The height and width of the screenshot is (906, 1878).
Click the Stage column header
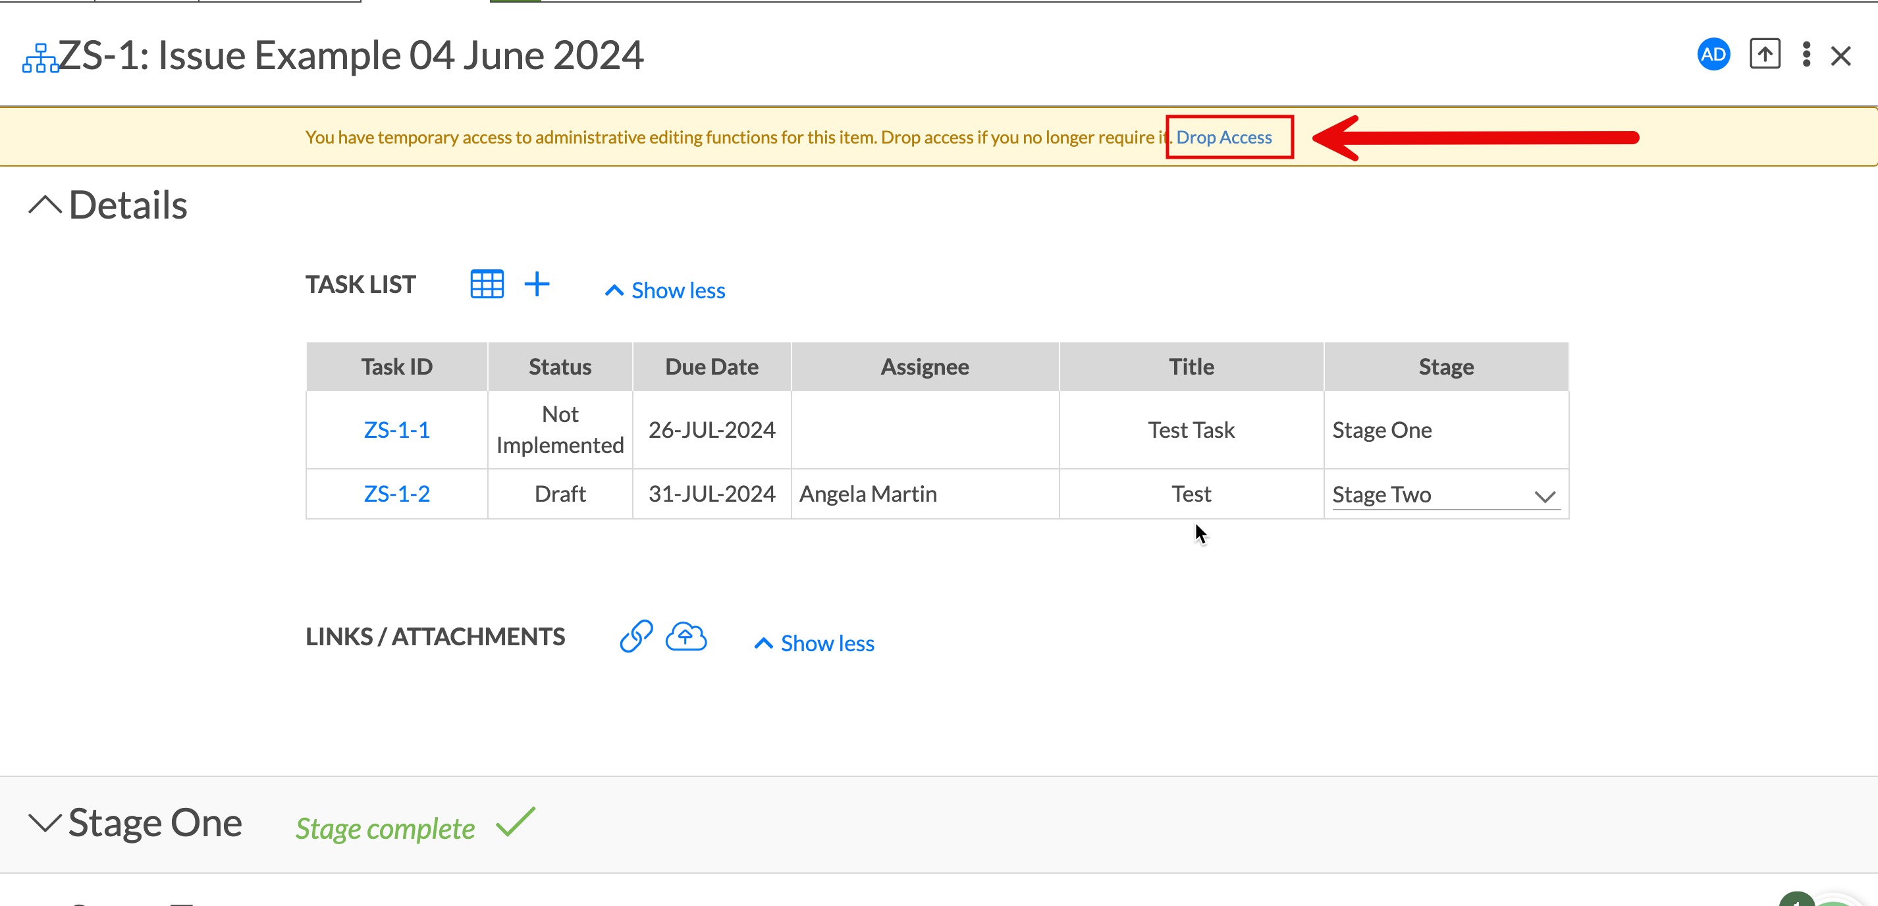(x=1447, y=367)
